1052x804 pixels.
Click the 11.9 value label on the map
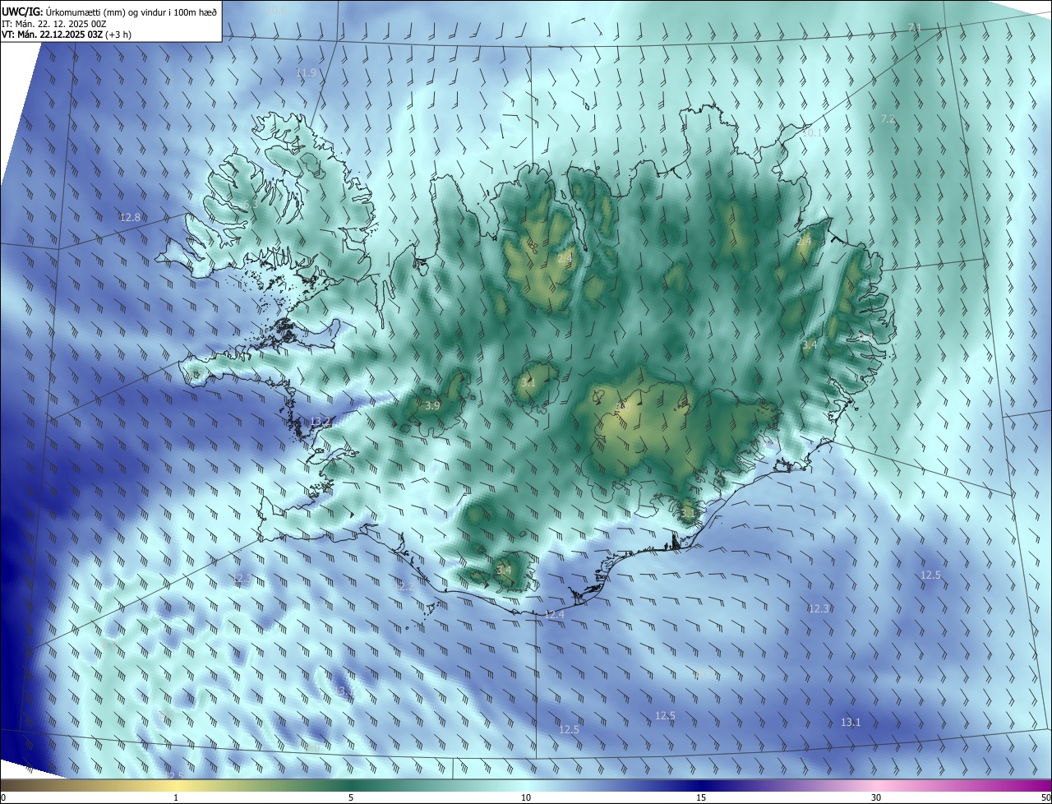click(306, 73)
